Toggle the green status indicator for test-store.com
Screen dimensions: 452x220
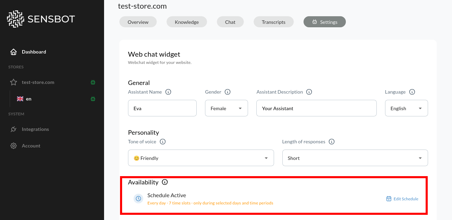click(93, 82)
